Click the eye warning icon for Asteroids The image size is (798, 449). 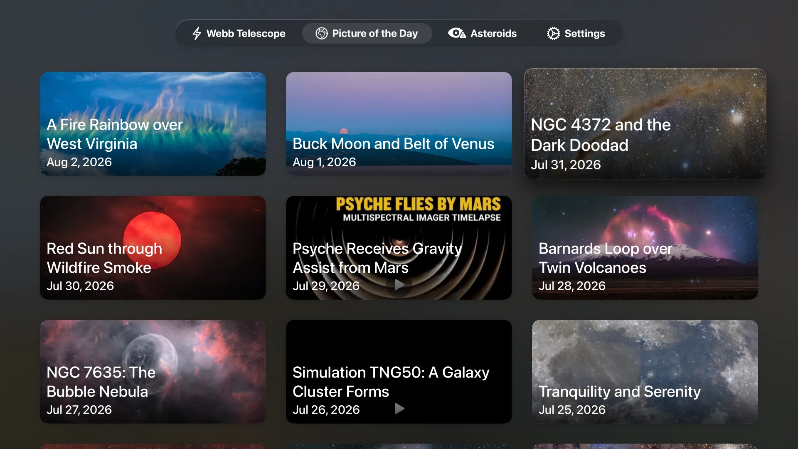point(457,33)
